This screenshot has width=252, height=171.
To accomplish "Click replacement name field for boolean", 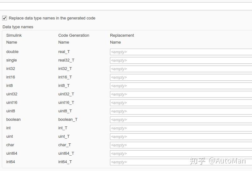I will tap(181, 120).
